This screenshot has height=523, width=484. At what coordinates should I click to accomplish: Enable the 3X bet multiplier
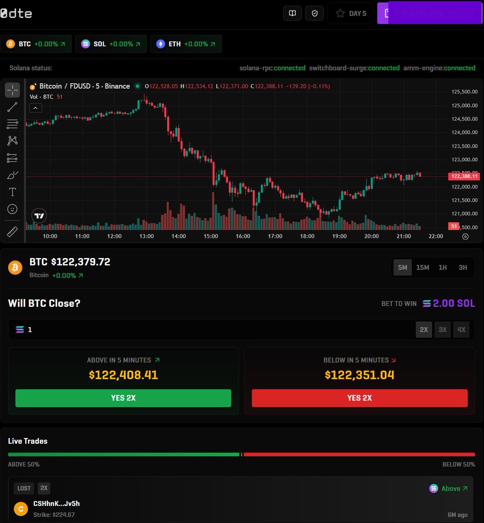coord(442,329)
